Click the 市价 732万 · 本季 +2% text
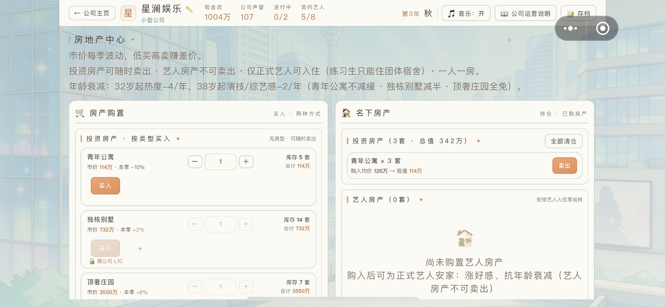Viewport: 665px width, 307px height. [x=116, y=230]
